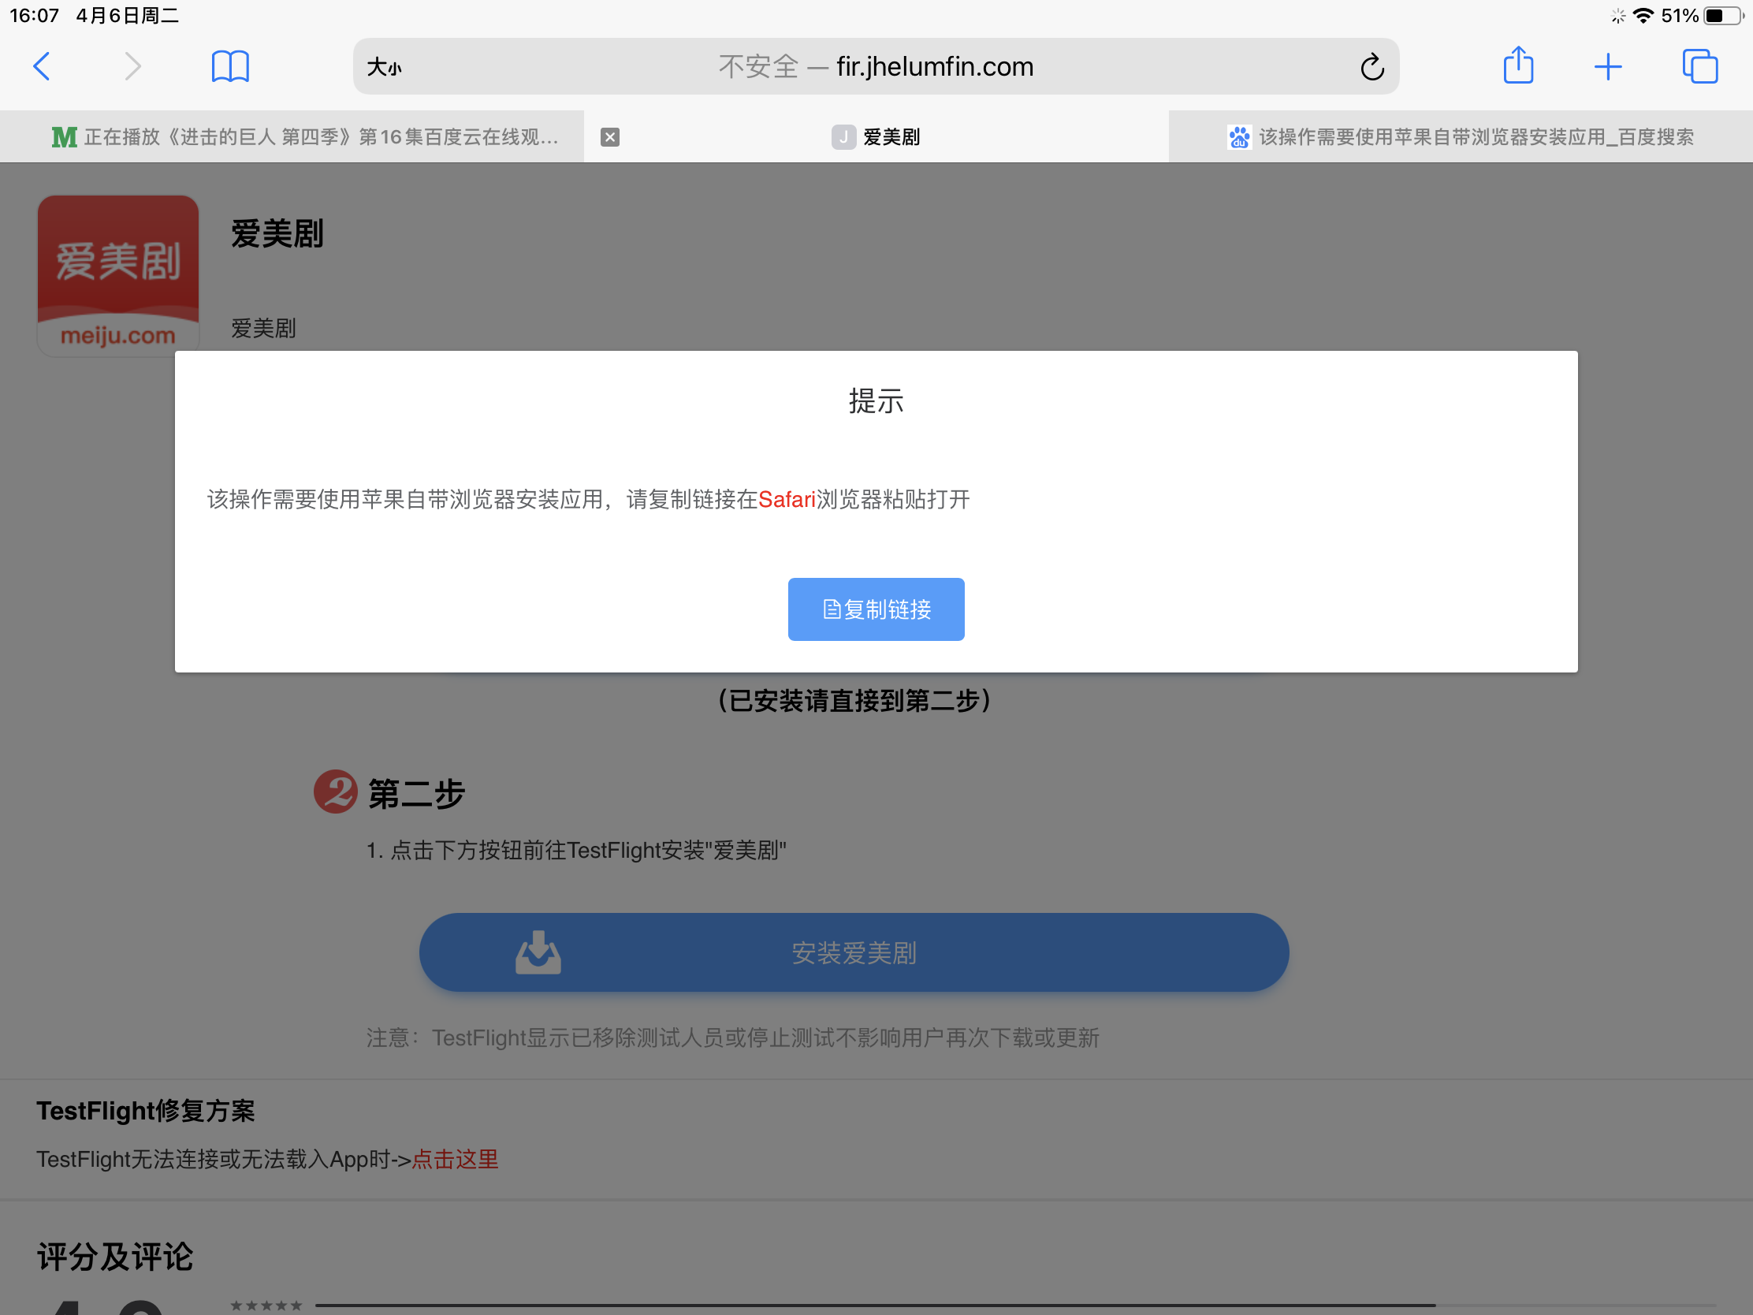Open the share sheet icon
The height and width of the screenshot is (1315, 1753).
point(1517,65)
